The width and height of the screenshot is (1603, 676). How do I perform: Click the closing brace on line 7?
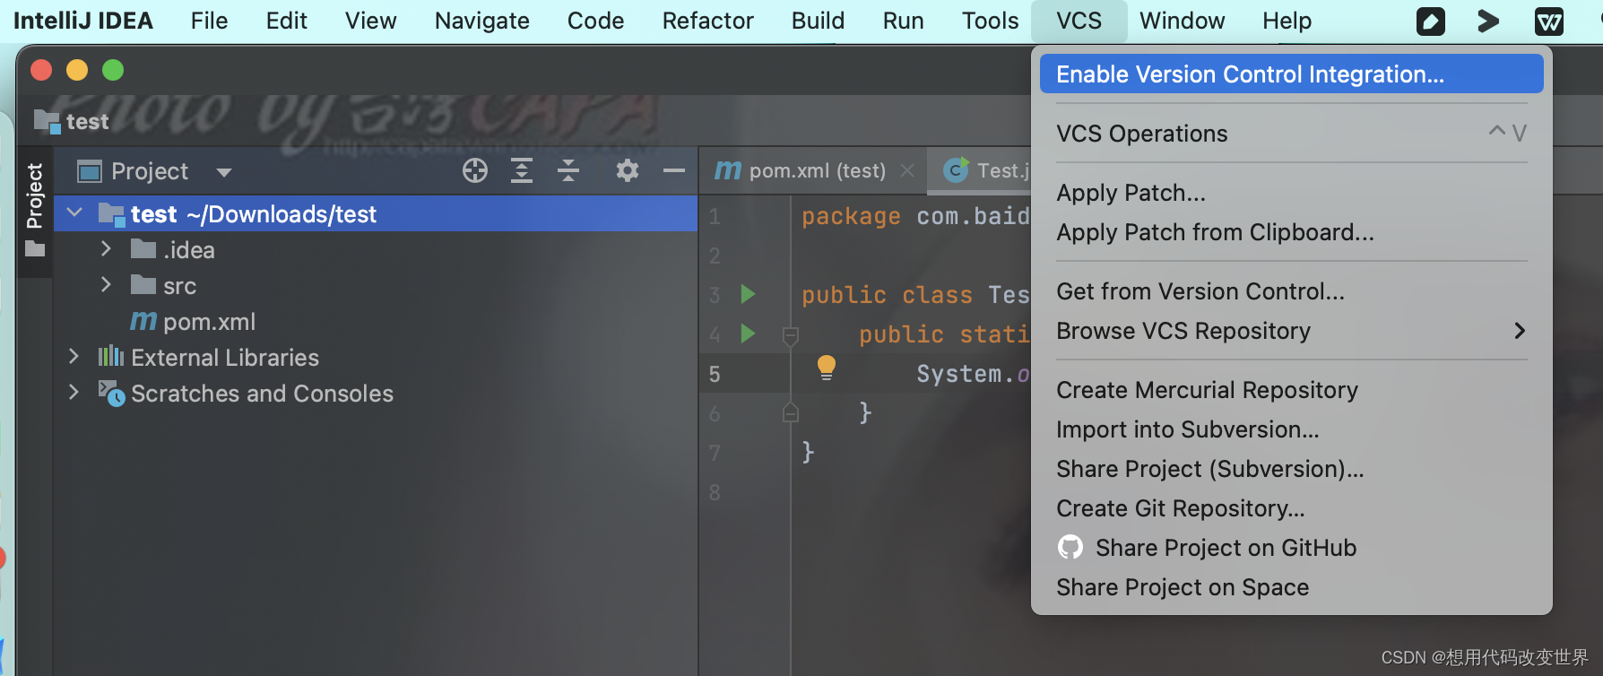tap(808, 452)
